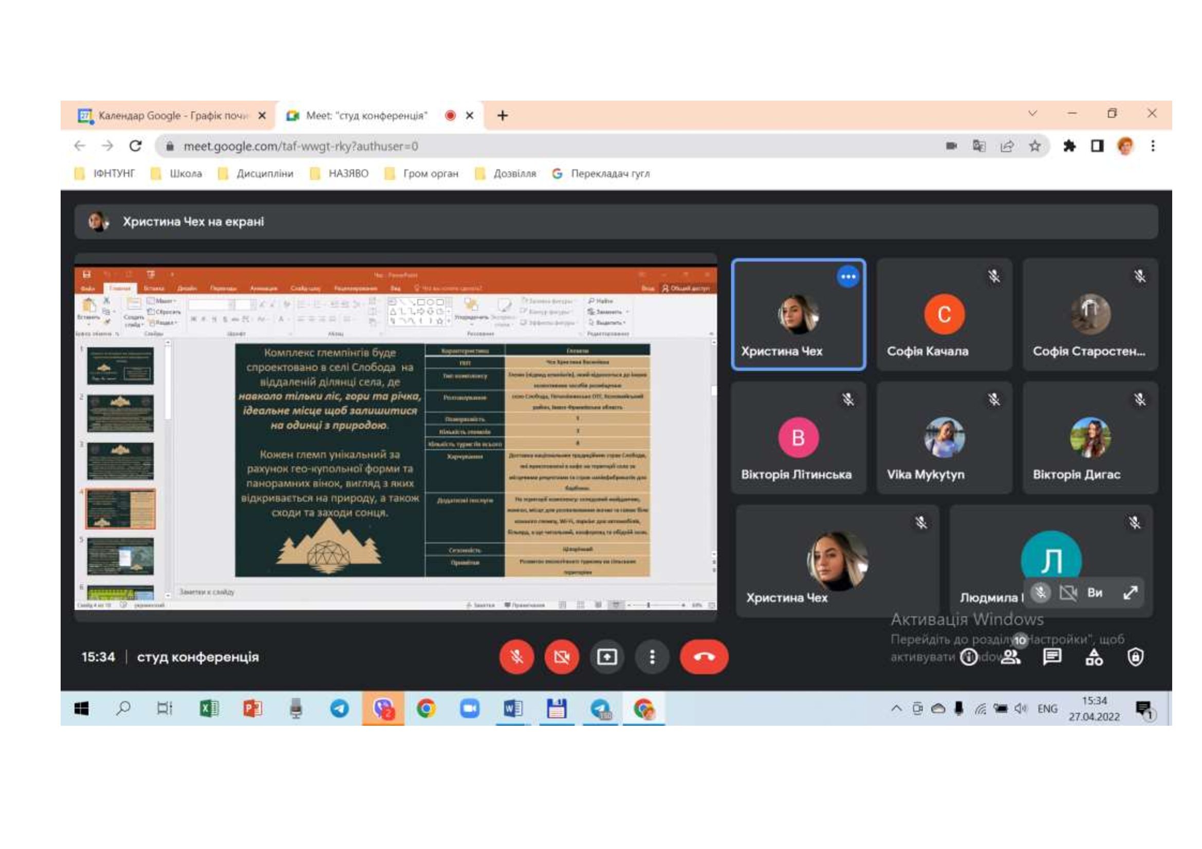Image resolution: width=1202 pixels, height=849 pixels.
Task: Open the activities shapes icon
Action: tap(1094, 656)
